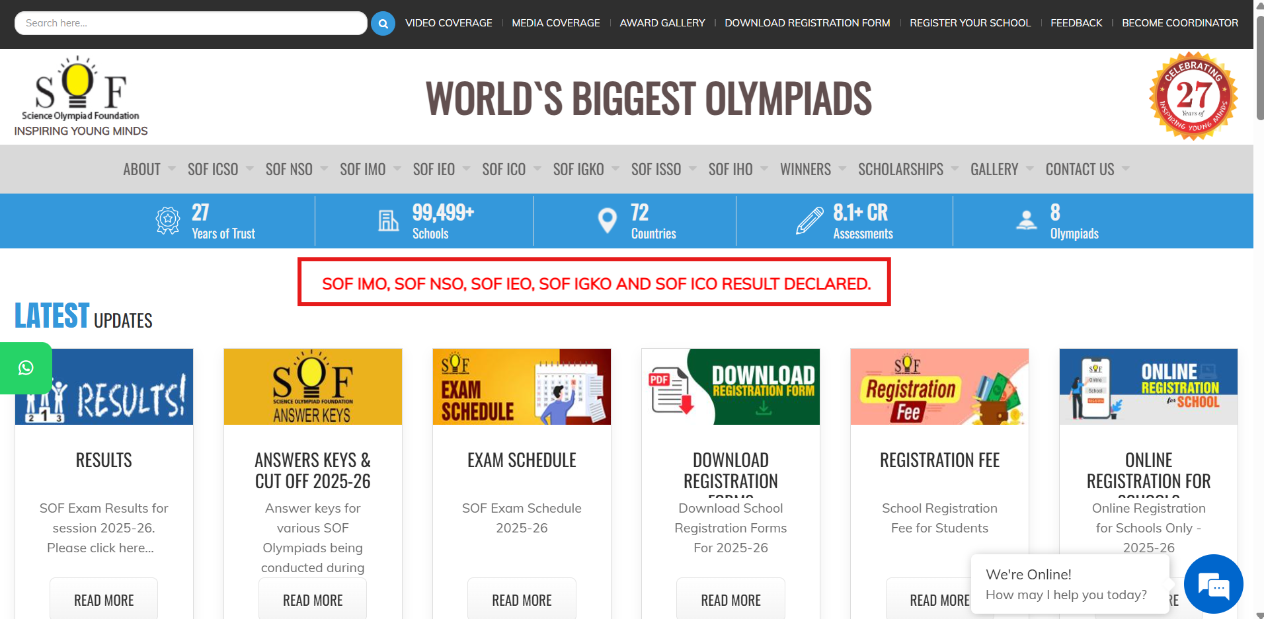Image resolution: width=1264 pixels, height=619 pixels.
Task: Open the SOF ICO menu
Action: point(504,169)
